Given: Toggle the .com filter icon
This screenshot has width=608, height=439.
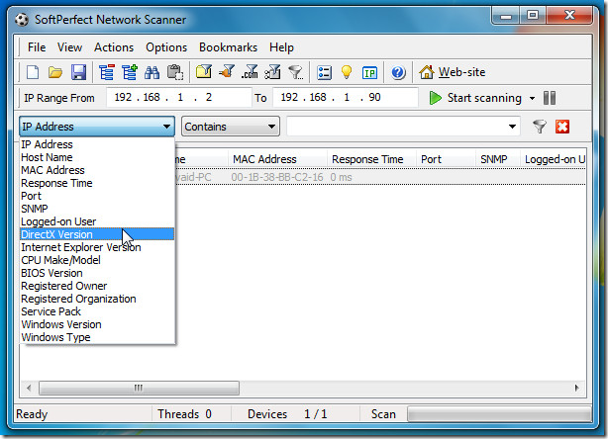Looking at the screenshot, I should point(250,72).
